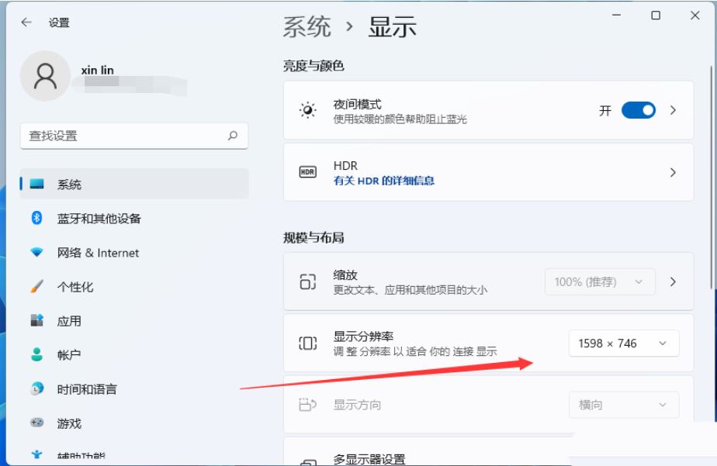Viewport: 717px width, 466px height.
Task: Click the back arrow button
Action: tap(26, 22)
